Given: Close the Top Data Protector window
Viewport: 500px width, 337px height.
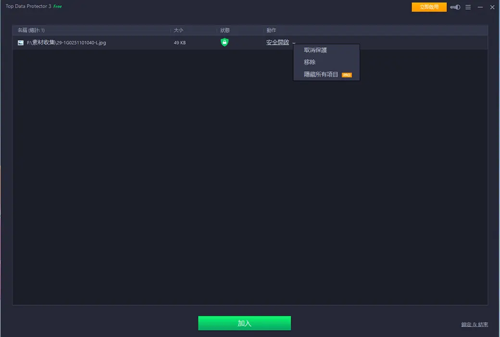Looking at the screenshot, I should tap(492, 7).
